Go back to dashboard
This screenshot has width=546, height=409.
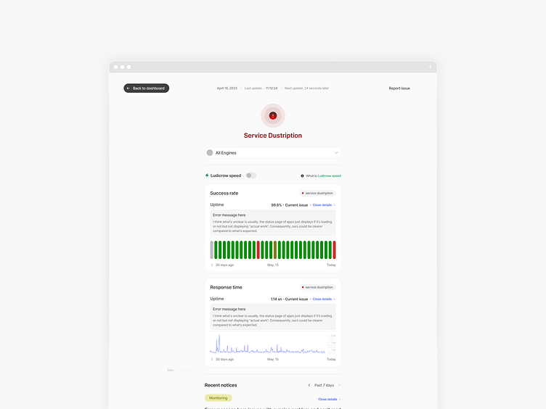point(146,88)
